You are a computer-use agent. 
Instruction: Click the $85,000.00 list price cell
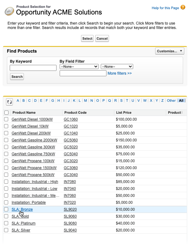[125, 181]
